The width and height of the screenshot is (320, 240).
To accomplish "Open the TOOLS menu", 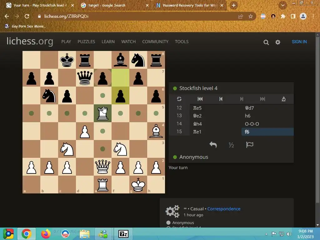I will tap(182, 42).
